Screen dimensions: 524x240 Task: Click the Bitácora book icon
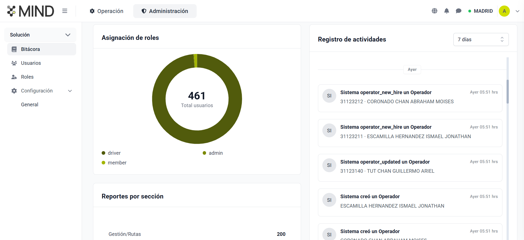click(x=14, y=49)
